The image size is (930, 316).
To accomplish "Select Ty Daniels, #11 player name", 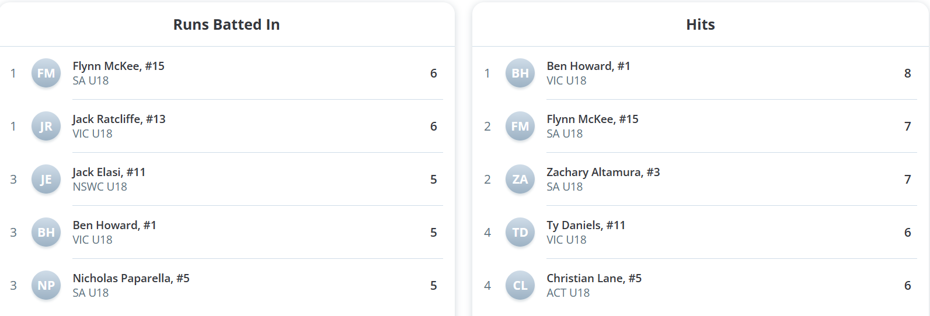I will pos(586,225).
